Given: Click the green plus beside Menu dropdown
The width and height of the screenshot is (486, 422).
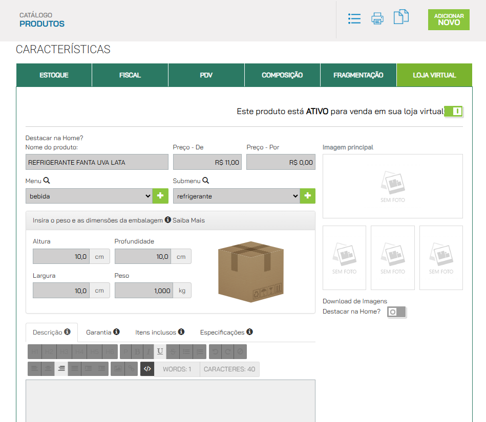Looking at the screenshot, I should click(x=159, y=196).
